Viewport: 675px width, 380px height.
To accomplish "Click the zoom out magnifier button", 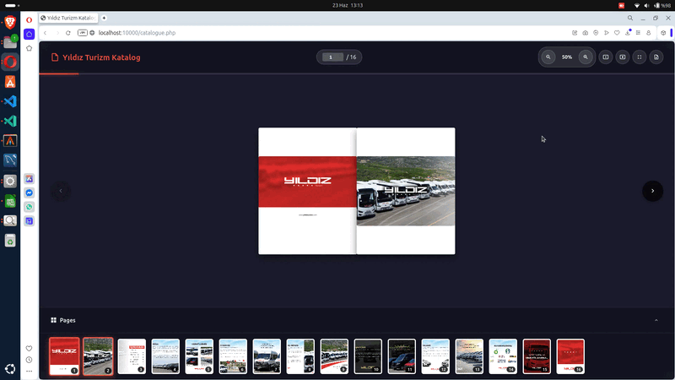I will [548, 57].
